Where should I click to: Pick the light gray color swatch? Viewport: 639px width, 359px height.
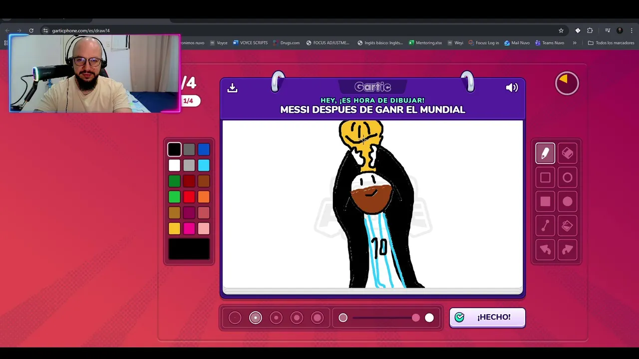coord(189,165)
